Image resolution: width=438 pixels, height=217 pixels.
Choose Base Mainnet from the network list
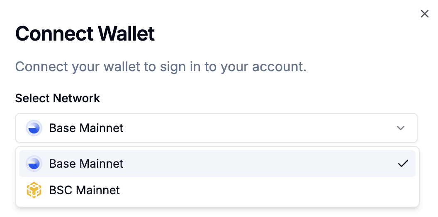pos(217,164)
